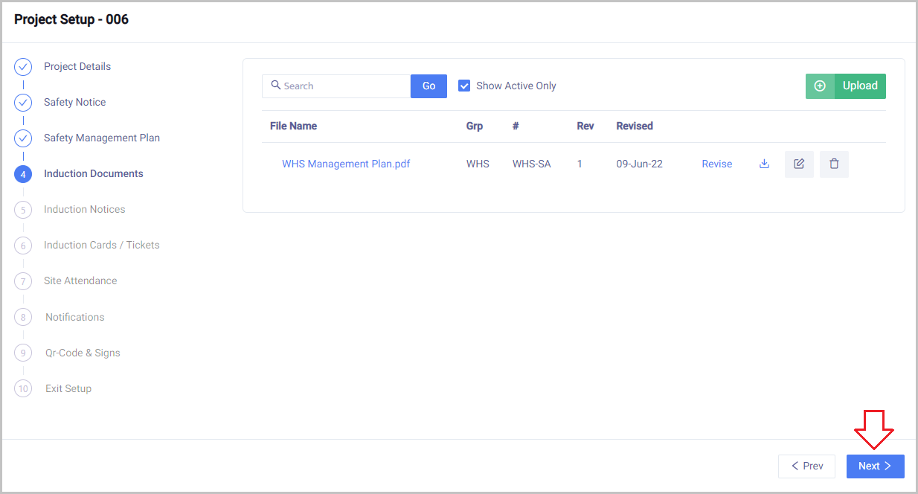Open Induction Cards / Tickets step

click(x=101, y=245)
